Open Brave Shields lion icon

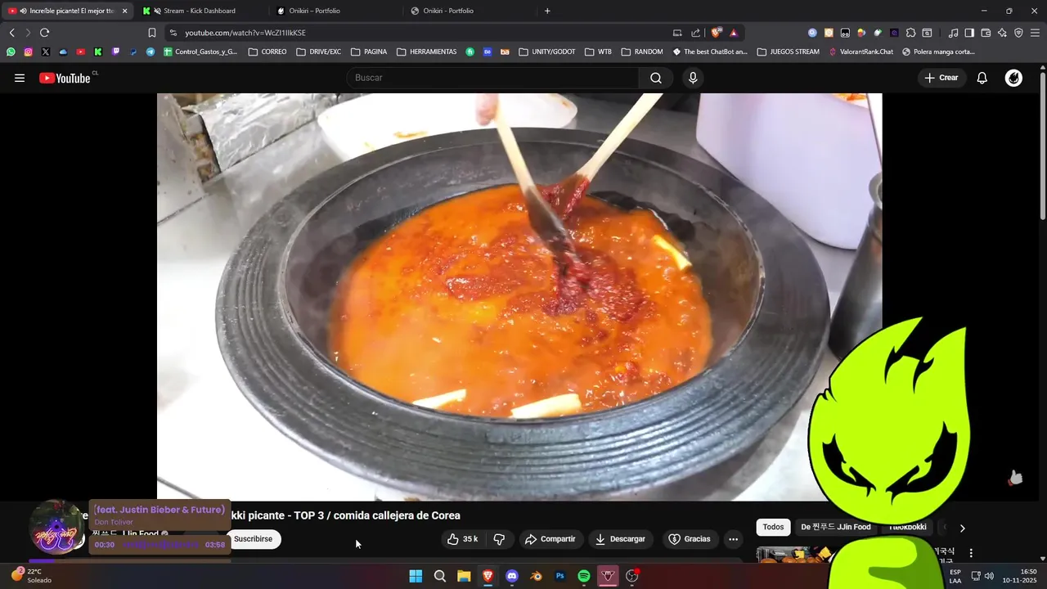click(x=717, y=33)
